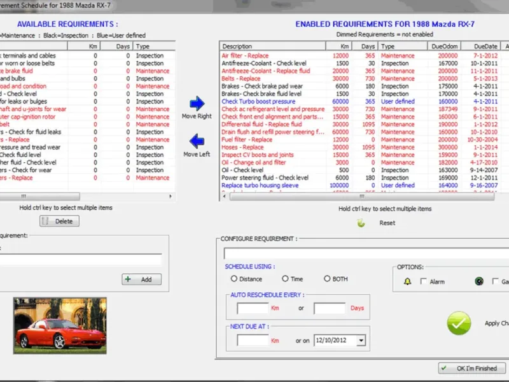The width and height of the screenshot is (509, 382).
Task: Select 'Air filter - Replace' row
Action: coord(363,55)
